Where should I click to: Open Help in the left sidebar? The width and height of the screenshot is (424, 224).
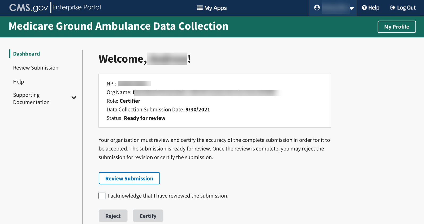tap(19, 82)
